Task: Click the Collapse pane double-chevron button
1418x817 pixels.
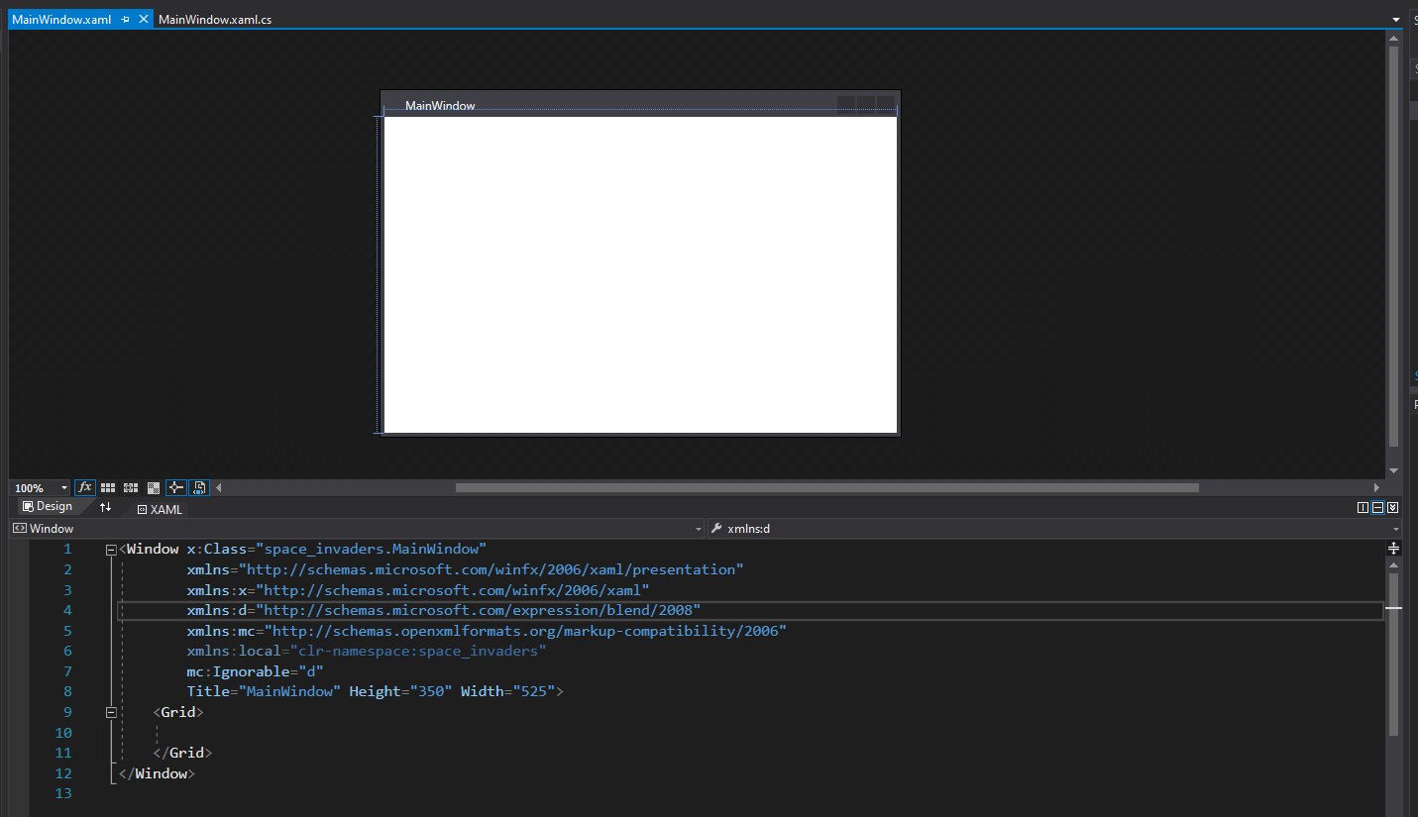Action: (1392, 507)
